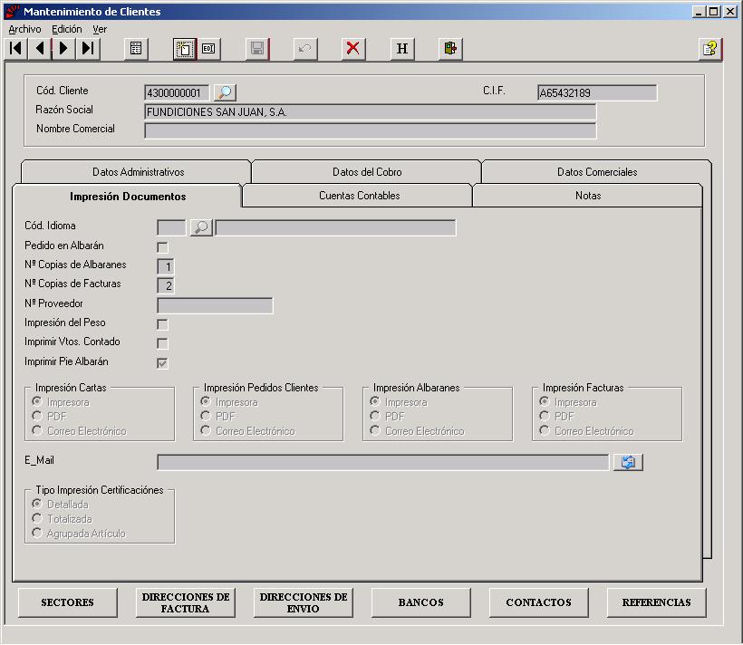Switch to Notas tab
This screenshot has width=743, height=645.
588,196
